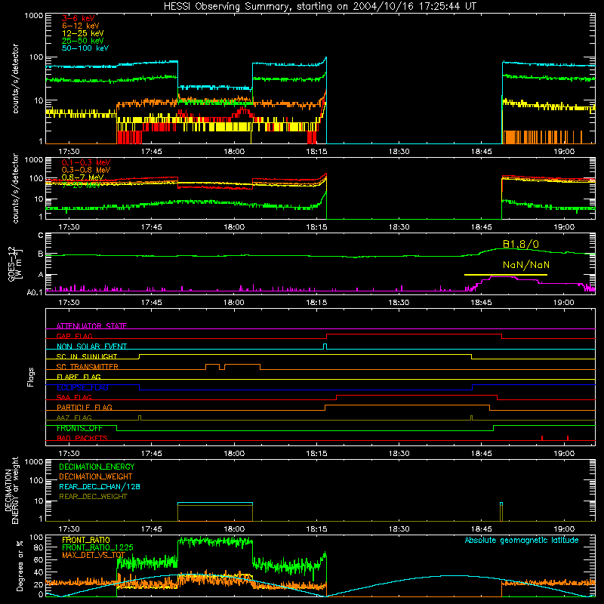The width and height of the screenshot is (604, 604).
Task: Click the GOES-12 axis label
Action: click(x=14, y=263)
